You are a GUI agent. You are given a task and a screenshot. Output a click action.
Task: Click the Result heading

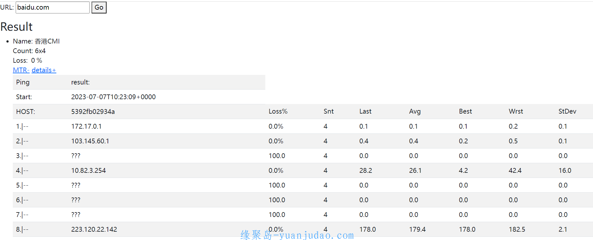tap(17, 27)
